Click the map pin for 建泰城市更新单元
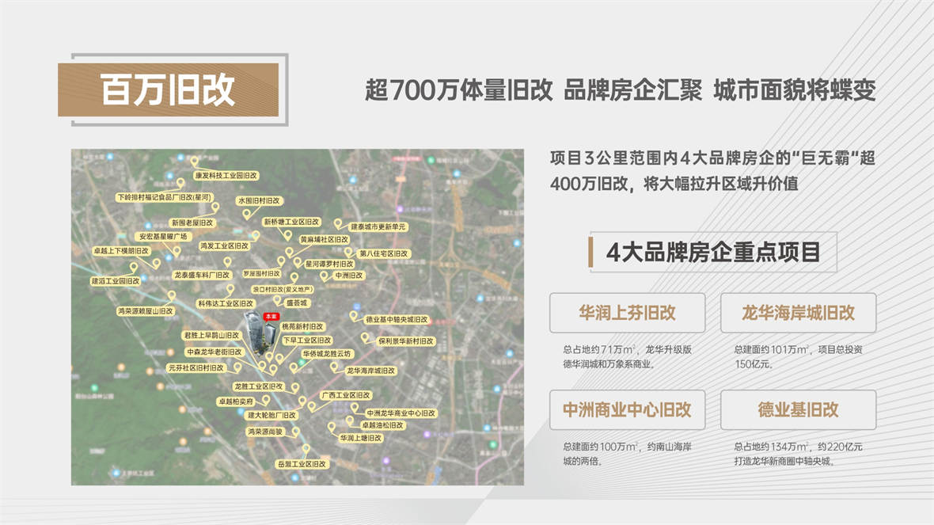Screen dimensions: 934x525 point(338,224)
